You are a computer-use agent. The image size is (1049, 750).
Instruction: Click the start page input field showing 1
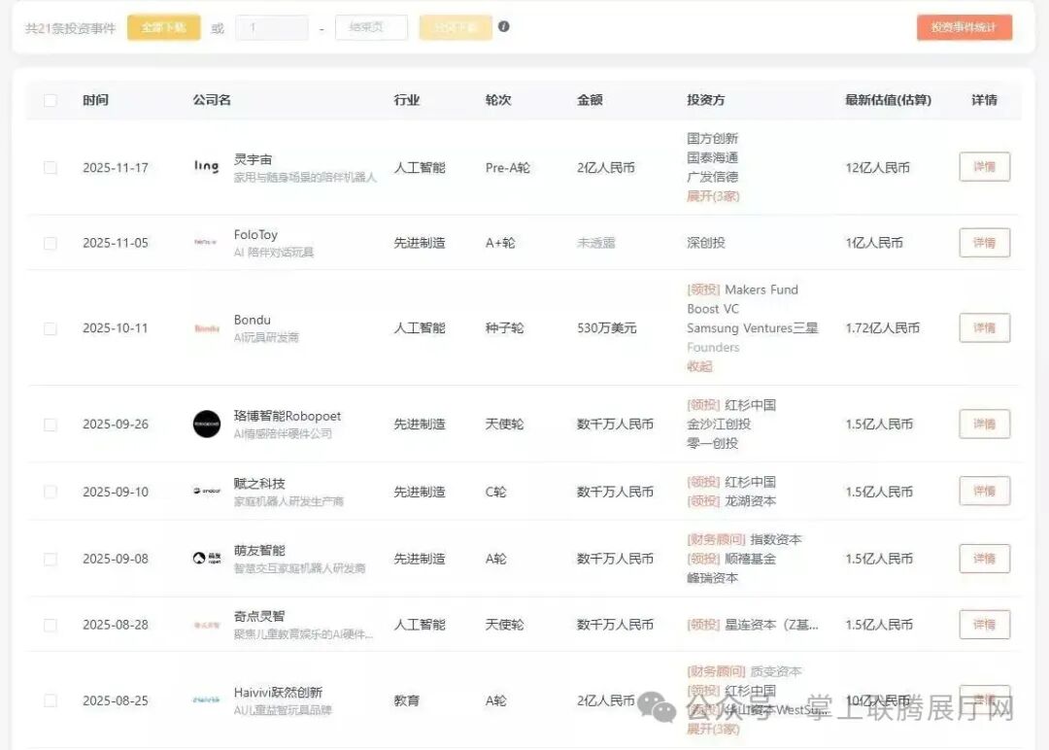tap(272, 27)
